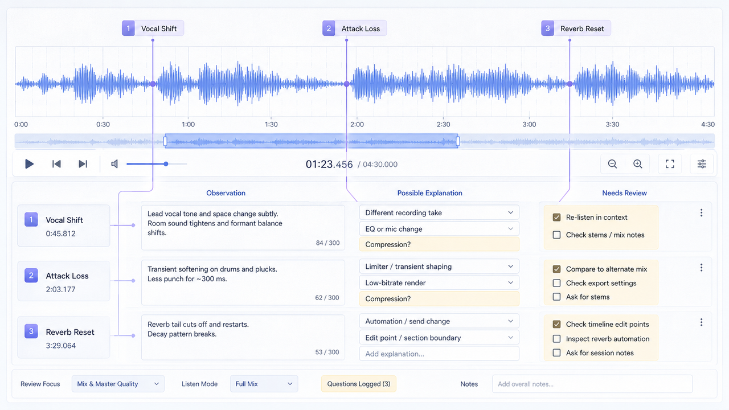
Task: Click the 1:00 timeline ruler label
Action: click(x=188, y=124)
